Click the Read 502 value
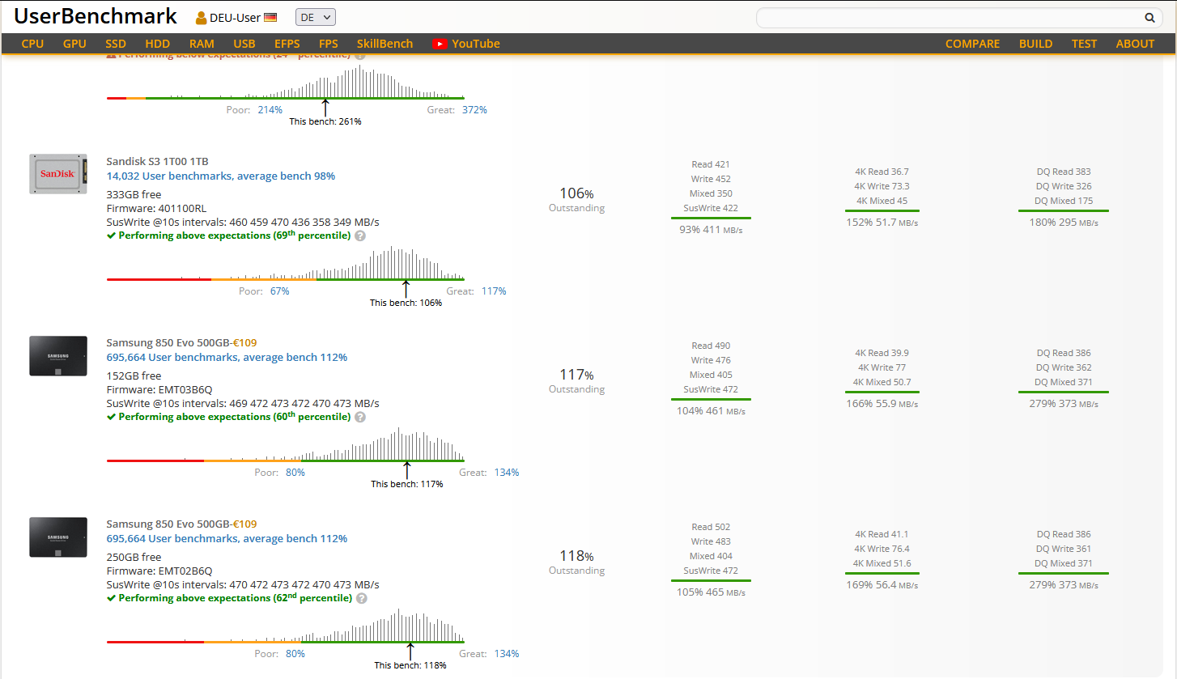 point(711,527)
